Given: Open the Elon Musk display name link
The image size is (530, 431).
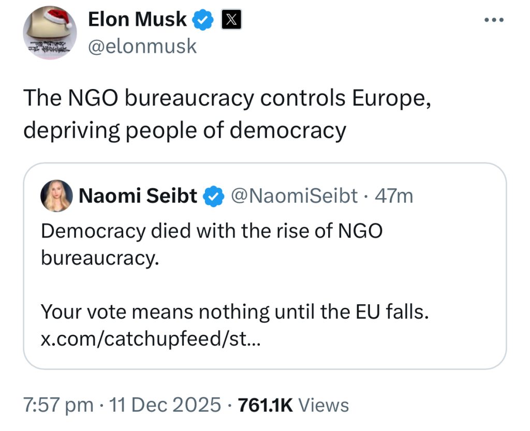Looking at the screenshot, I should click(x=137, y=20).
